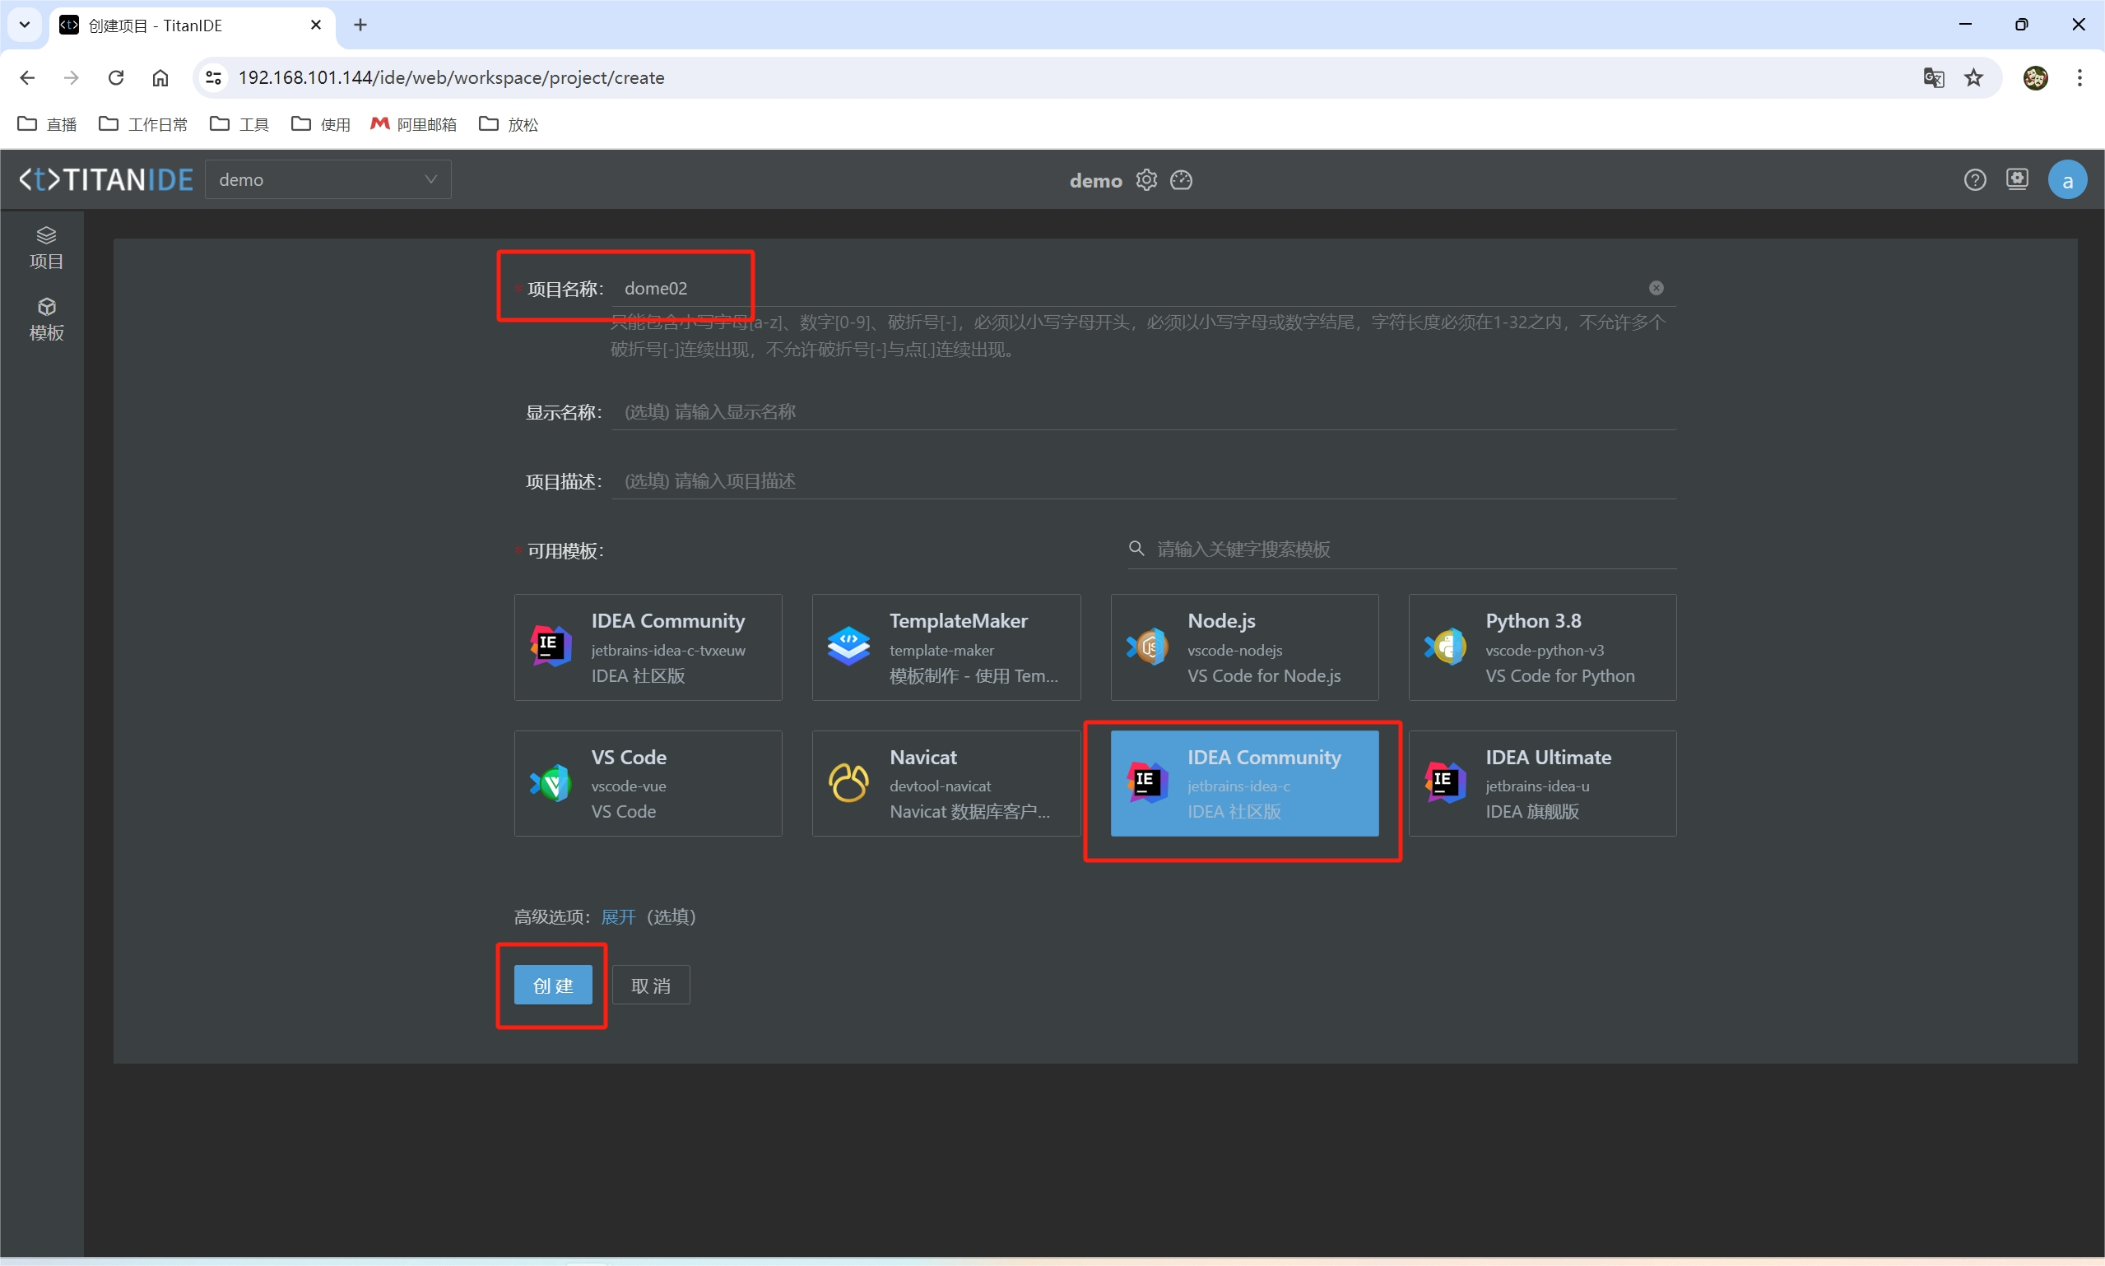
Task: Select the TemplateMaker template card
Action: pyautogui.click(x=946, y=647)
